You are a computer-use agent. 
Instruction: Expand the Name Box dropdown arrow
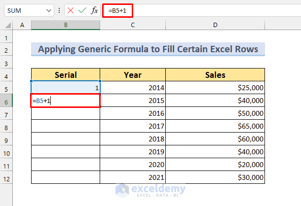click(x=48, y=10)
